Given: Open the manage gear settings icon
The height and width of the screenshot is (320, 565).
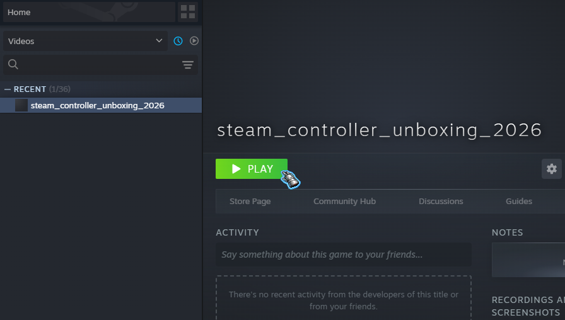Looking at the screenshot, I should coord(552,169).
